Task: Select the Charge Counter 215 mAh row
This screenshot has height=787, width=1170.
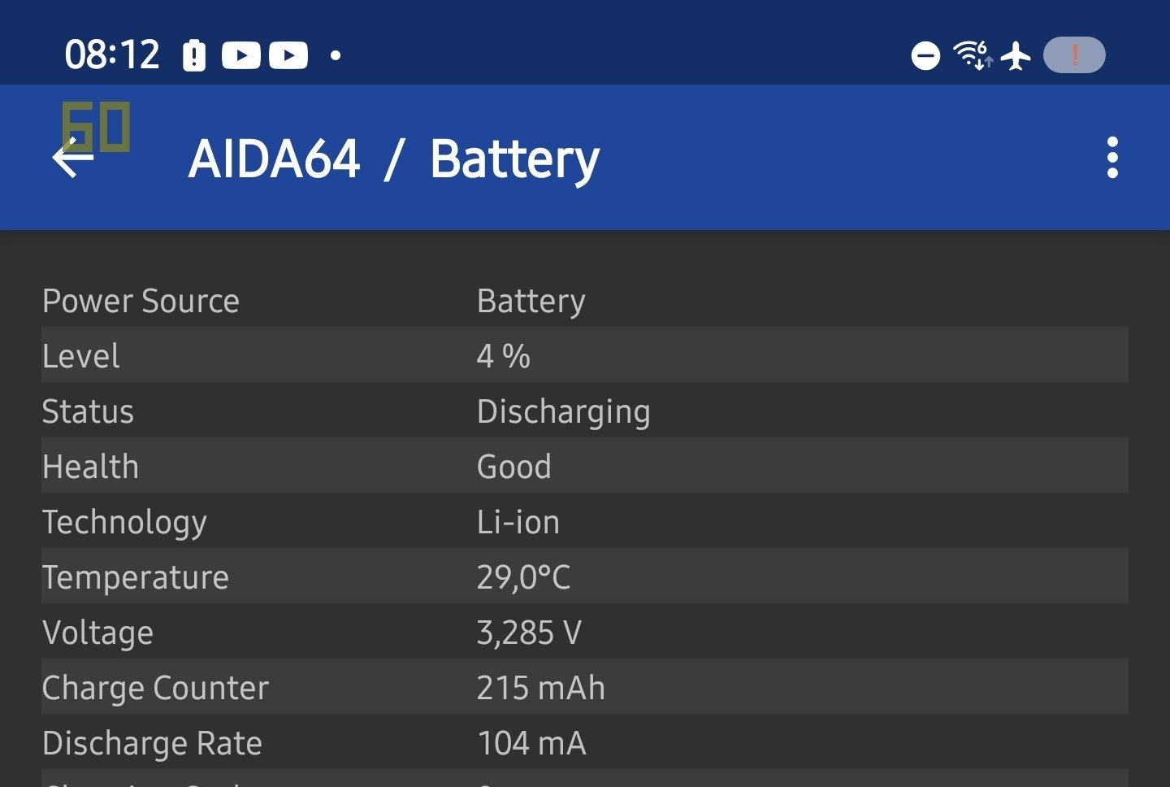Action: pos(584,687)
